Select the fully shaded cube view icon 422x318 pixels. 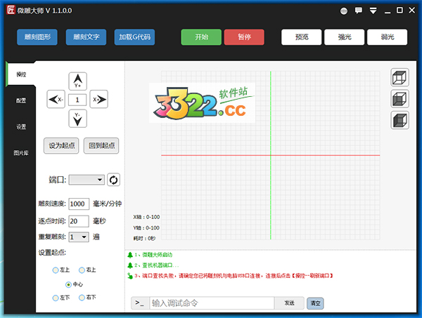[x=399, y=120]
